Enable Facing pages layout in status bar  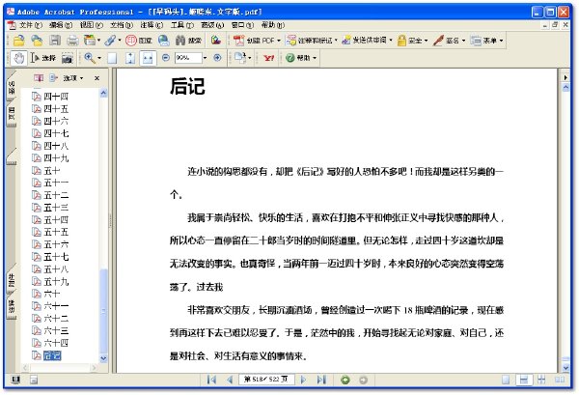(x=560, y=380)
